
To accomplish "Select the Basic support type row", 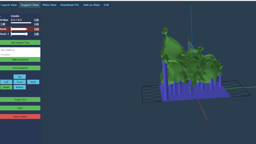I will click(20, 29).
